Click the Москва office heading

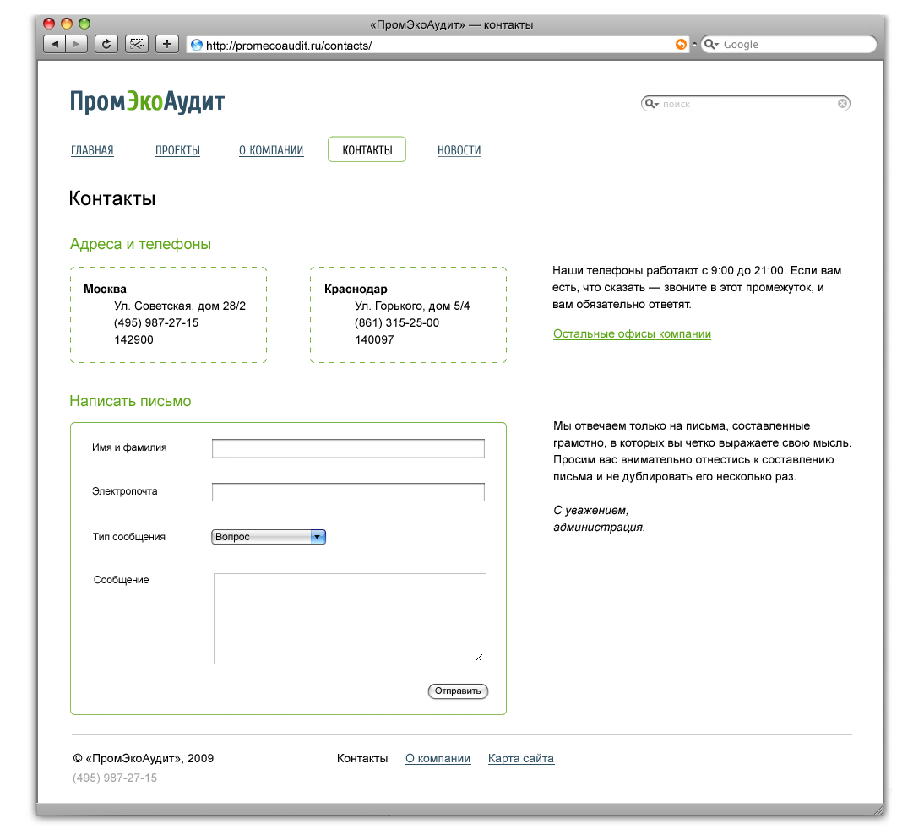[105, 290]
